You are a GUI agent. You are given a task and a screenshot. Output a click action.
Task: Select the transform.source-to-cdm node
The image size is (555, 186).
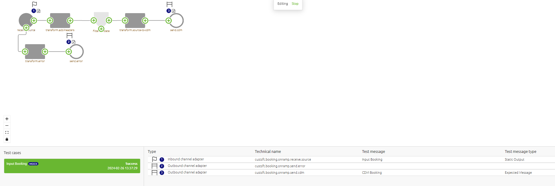pos(135,21)
